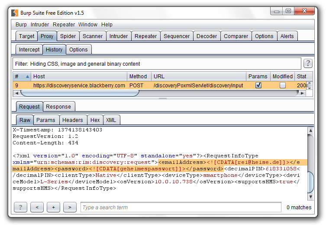
Task: Open the Help menu
Action: point(107,25)
